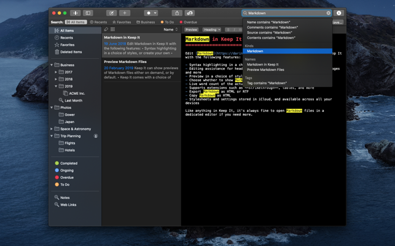The image size is (395, 246).
Task: Choose Source contains "Markdown" suggestion
Action: [x=287, y=32]
